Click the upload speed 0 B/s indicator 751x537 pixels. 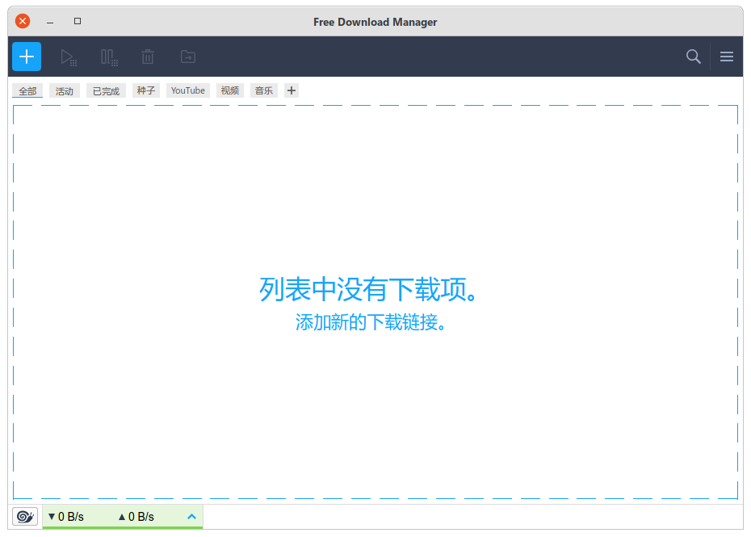click(x=136, y=516)
